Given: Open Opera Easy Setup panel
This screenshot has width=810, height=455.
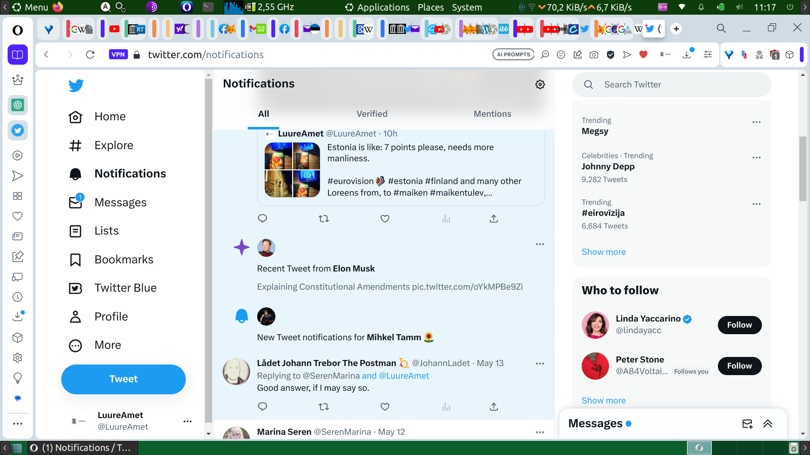Looking at the screenshot, I should tap(708, 55).
